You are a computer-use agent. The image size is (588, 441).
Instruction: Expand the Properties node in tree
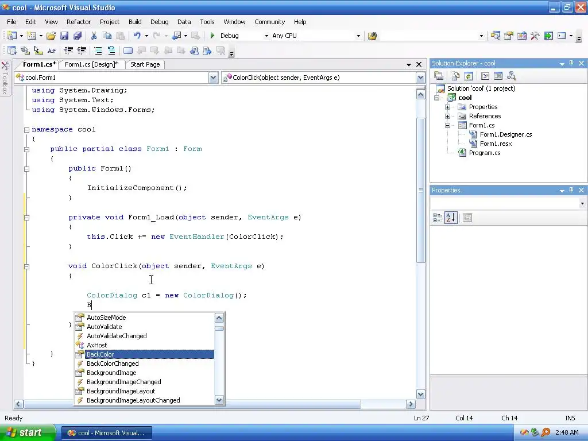coord(447,107)
